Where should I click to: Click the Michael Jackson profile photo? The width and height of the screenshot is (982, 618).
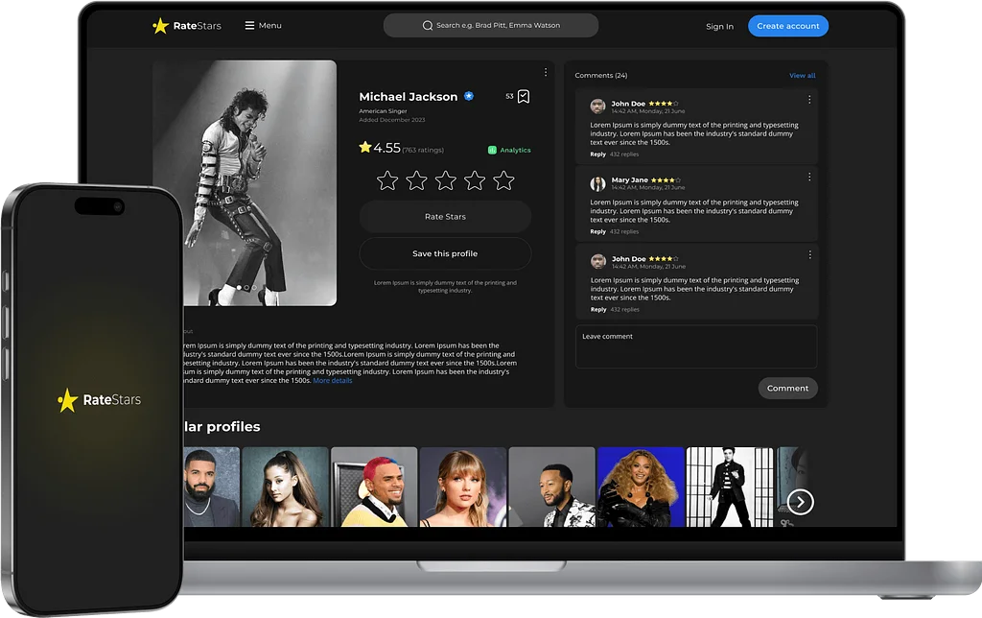click(245, 183)
